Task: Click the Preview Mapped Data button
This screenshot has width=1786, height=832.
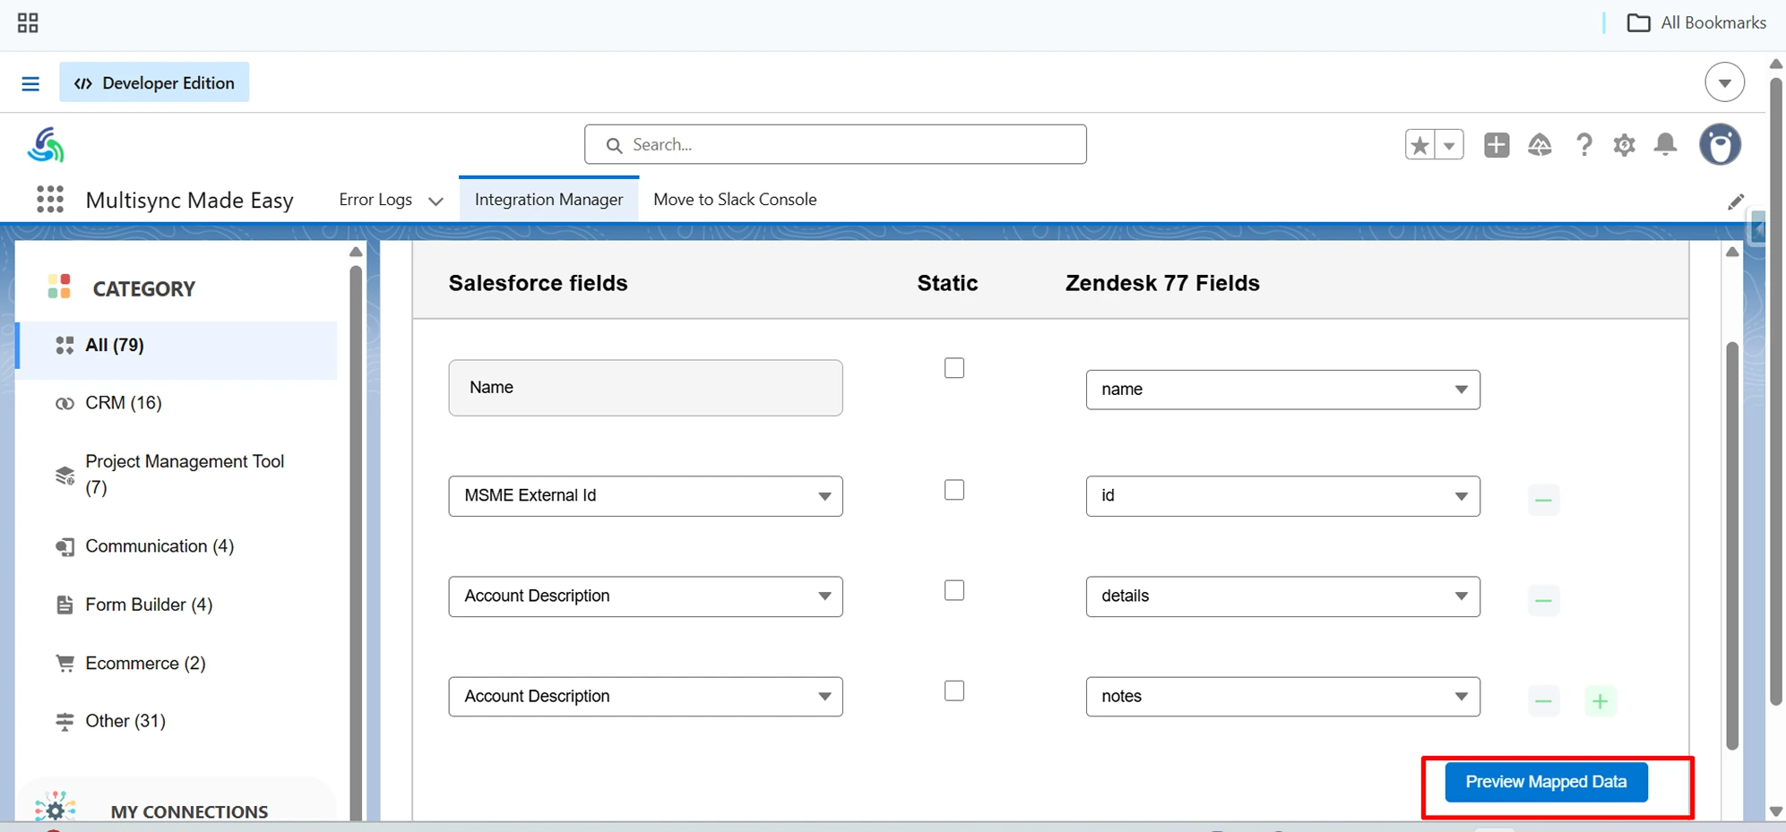Action: (x=1546, y=782)
